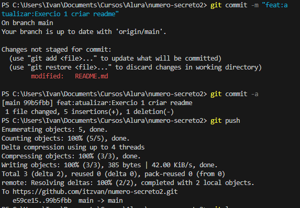Click the 'Changes not staged for commit:' heading

pos(57,50)
